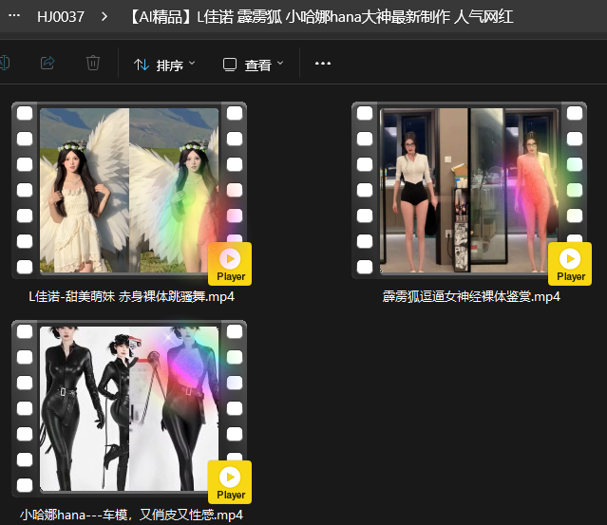
Task: Click the up-down arrows Sort icon
Action: coord(142,65)
